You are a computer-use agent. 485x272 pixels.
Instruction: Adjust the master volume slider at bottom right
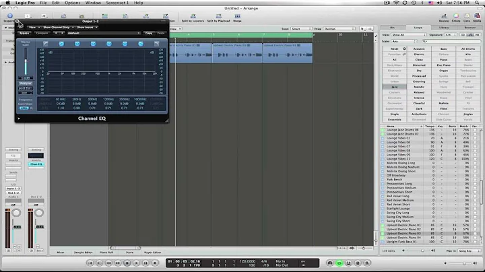[459, 263]
